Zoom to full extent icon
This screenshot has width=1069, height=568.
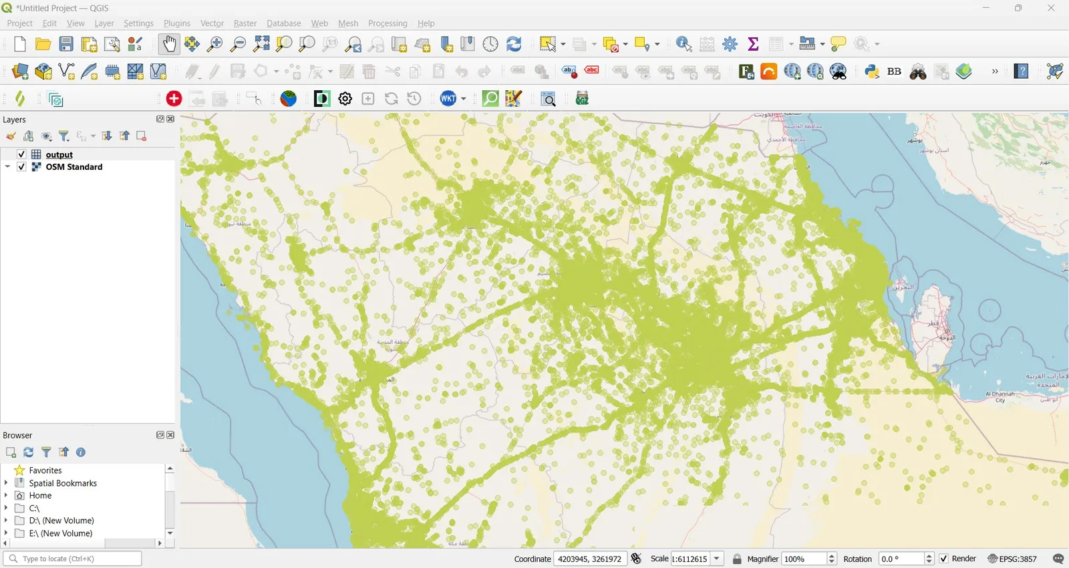coord(261,44)
